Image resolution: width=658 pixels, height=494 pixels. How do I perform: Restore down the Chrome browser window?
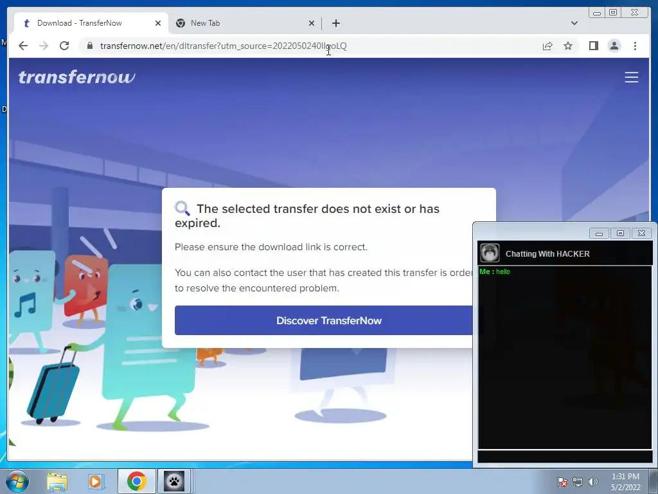coord(613,13)
